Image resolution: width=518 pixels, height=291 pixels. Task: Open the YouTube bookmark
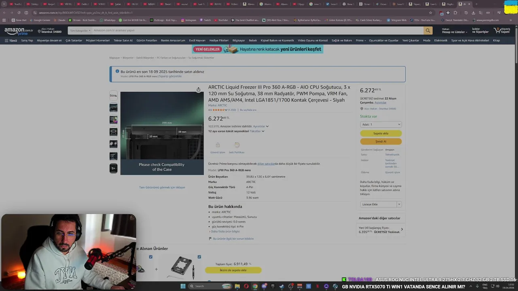coord(221,20)
